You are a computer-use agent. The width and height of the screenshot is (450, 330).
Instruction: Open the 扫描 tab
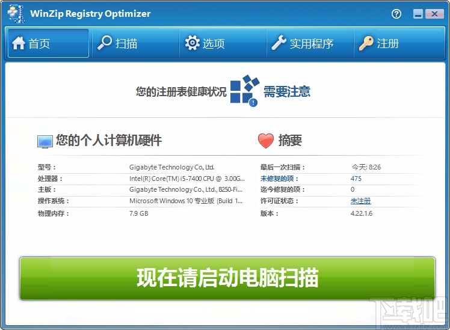(135, 43)
